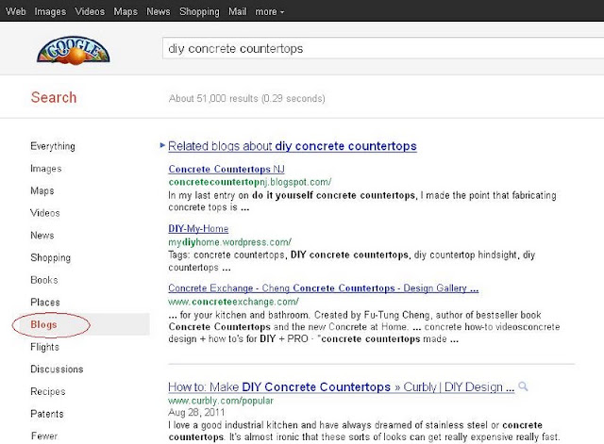The height and width of the screenshot is (444, 604).
Task: Select the News filter in the sidebar
Action: pos(42,235)
